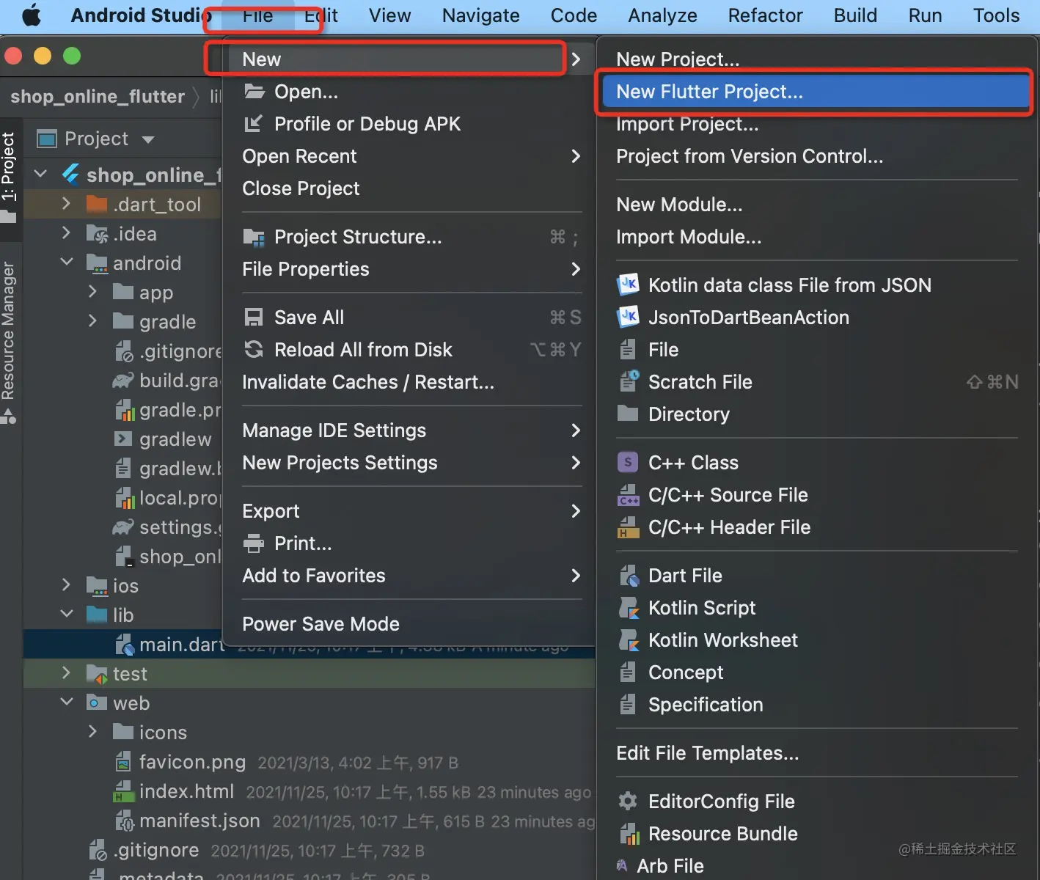Expand the test folder

[x=66, y=673]
